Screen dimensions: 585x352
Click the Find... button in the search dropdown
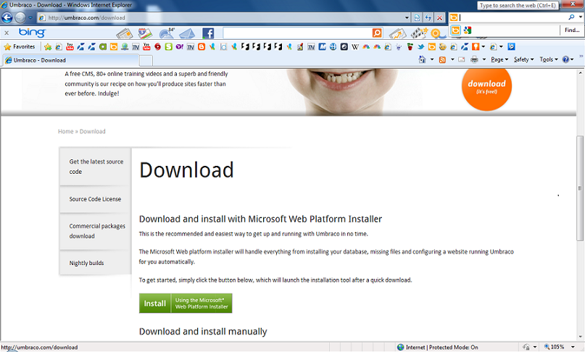click(571, 30)
